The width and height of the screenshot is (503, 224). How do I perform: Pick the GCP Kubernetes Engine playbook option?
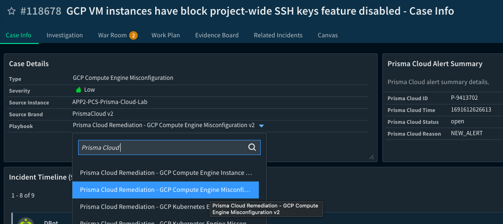coord(145,207)
